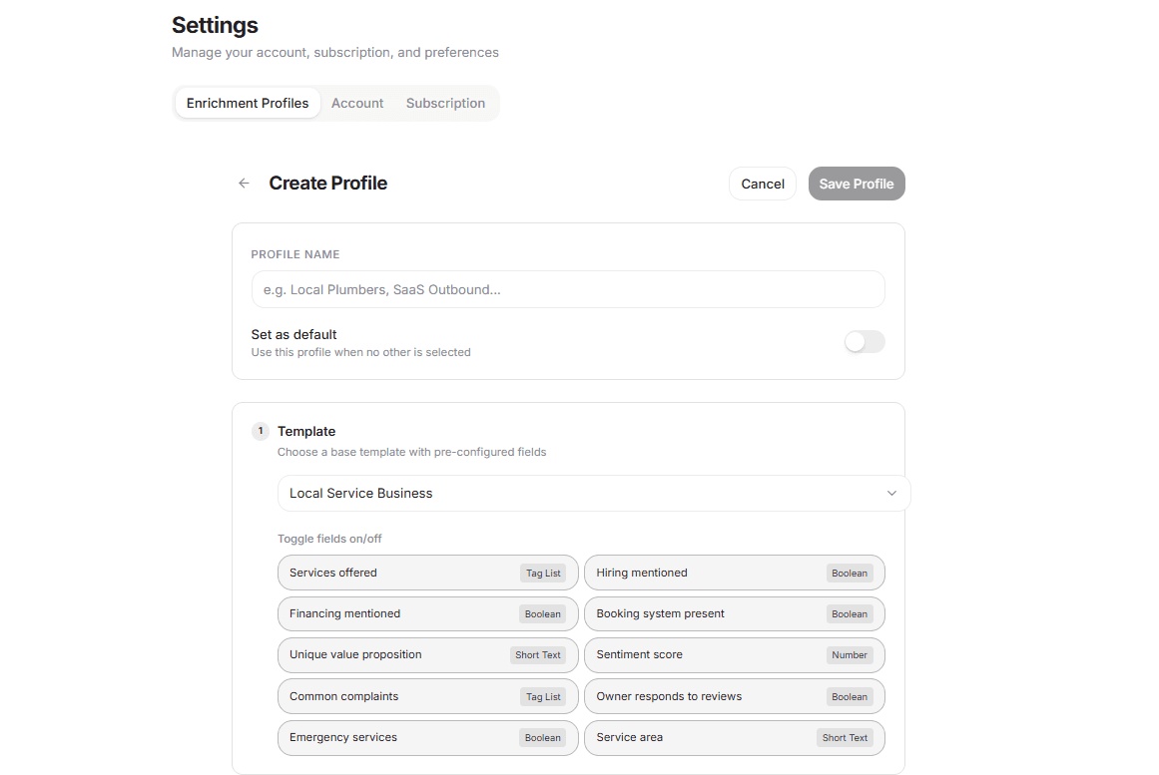The width and height of the screenshot is (1159, 775).
Task: Switch to the Account tab
Action: [x=357, y=104]
